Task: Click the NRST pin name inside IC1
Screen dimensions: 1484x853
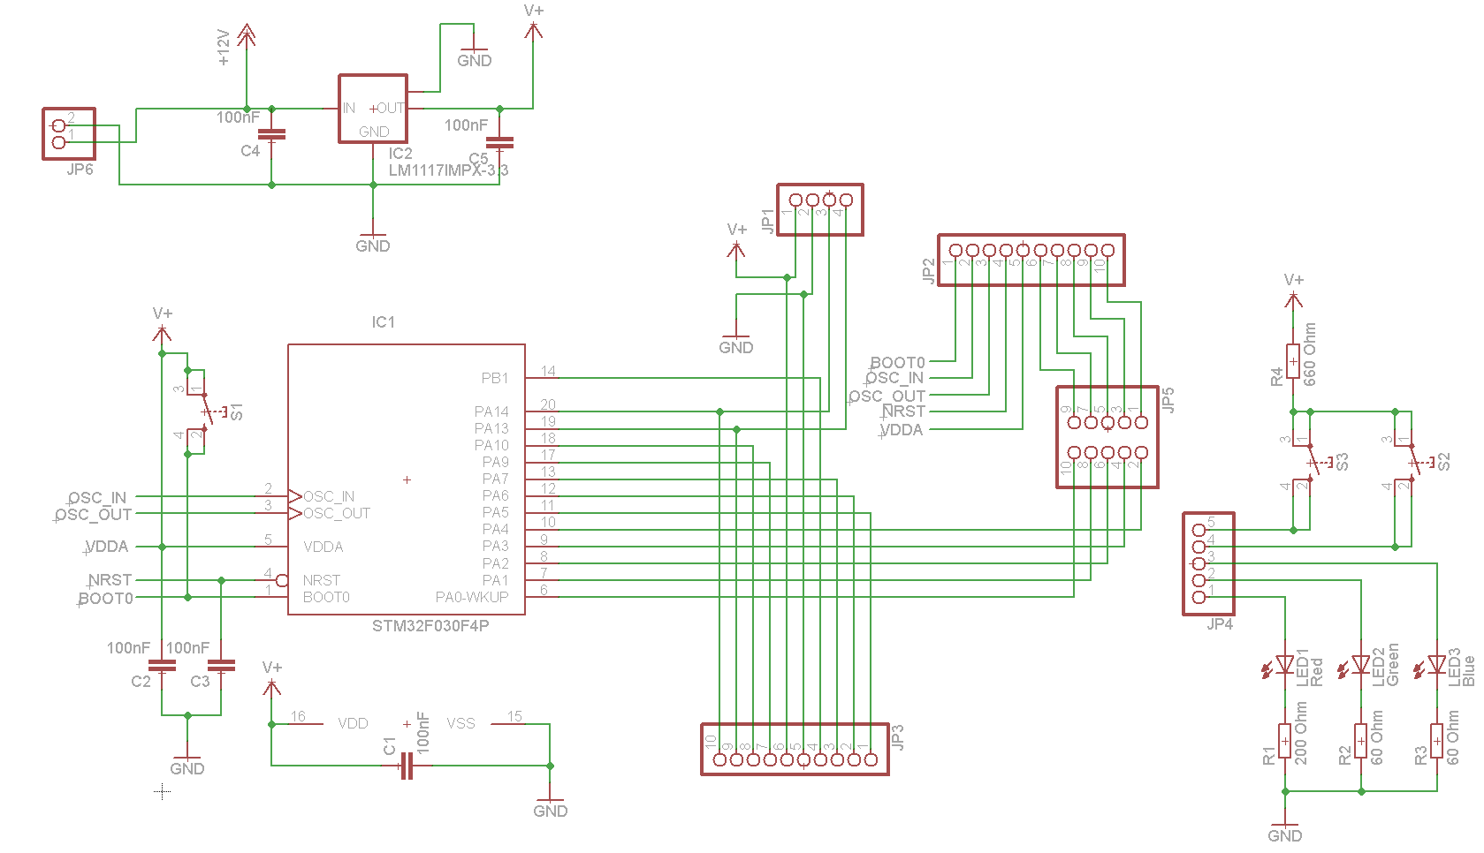Action: point(321,580)
